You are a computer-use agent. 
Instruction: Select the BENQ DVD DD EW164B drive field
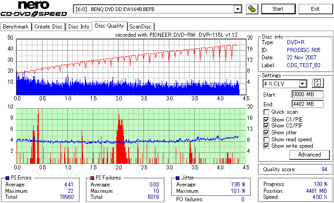point(157,9)
